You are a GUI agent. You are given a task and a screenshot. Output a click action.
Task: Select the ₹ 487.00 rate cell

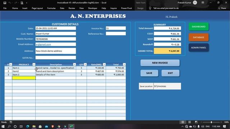tap(96, 71)
